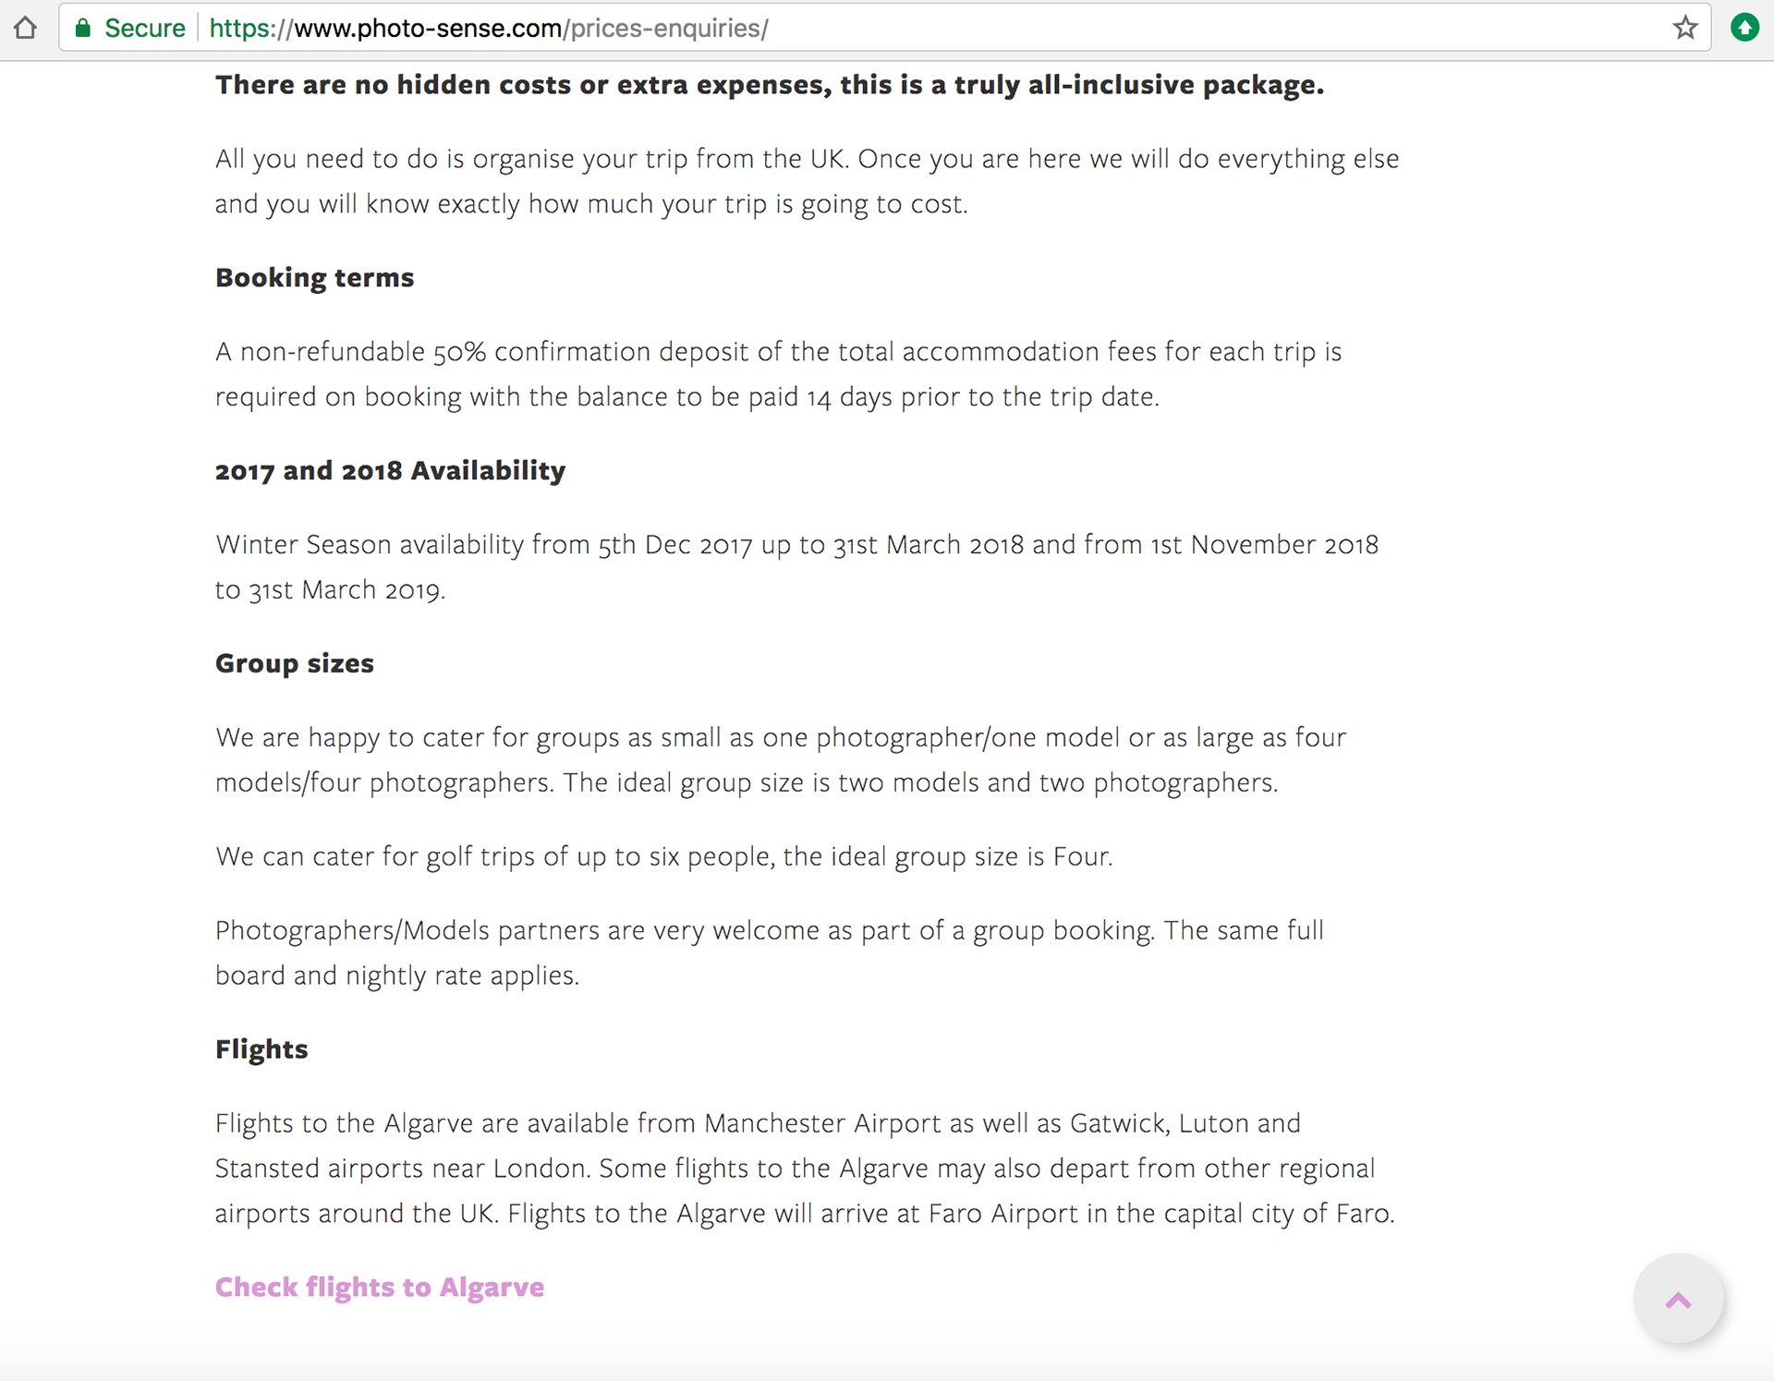This screenshot has width=1774, height=1381.
Task: Click the Booking terms heading
Action: (x=314, y=277)
